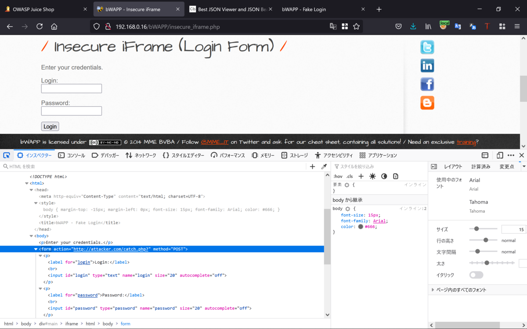This screenshot has width=527, height=329.
Task: Click 'iframe' in the breadcrumb trail
Action: coord(72,324)
